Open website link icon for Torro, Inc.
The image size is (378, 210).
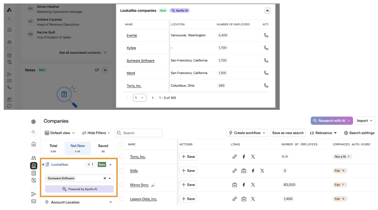click(234, 157)
